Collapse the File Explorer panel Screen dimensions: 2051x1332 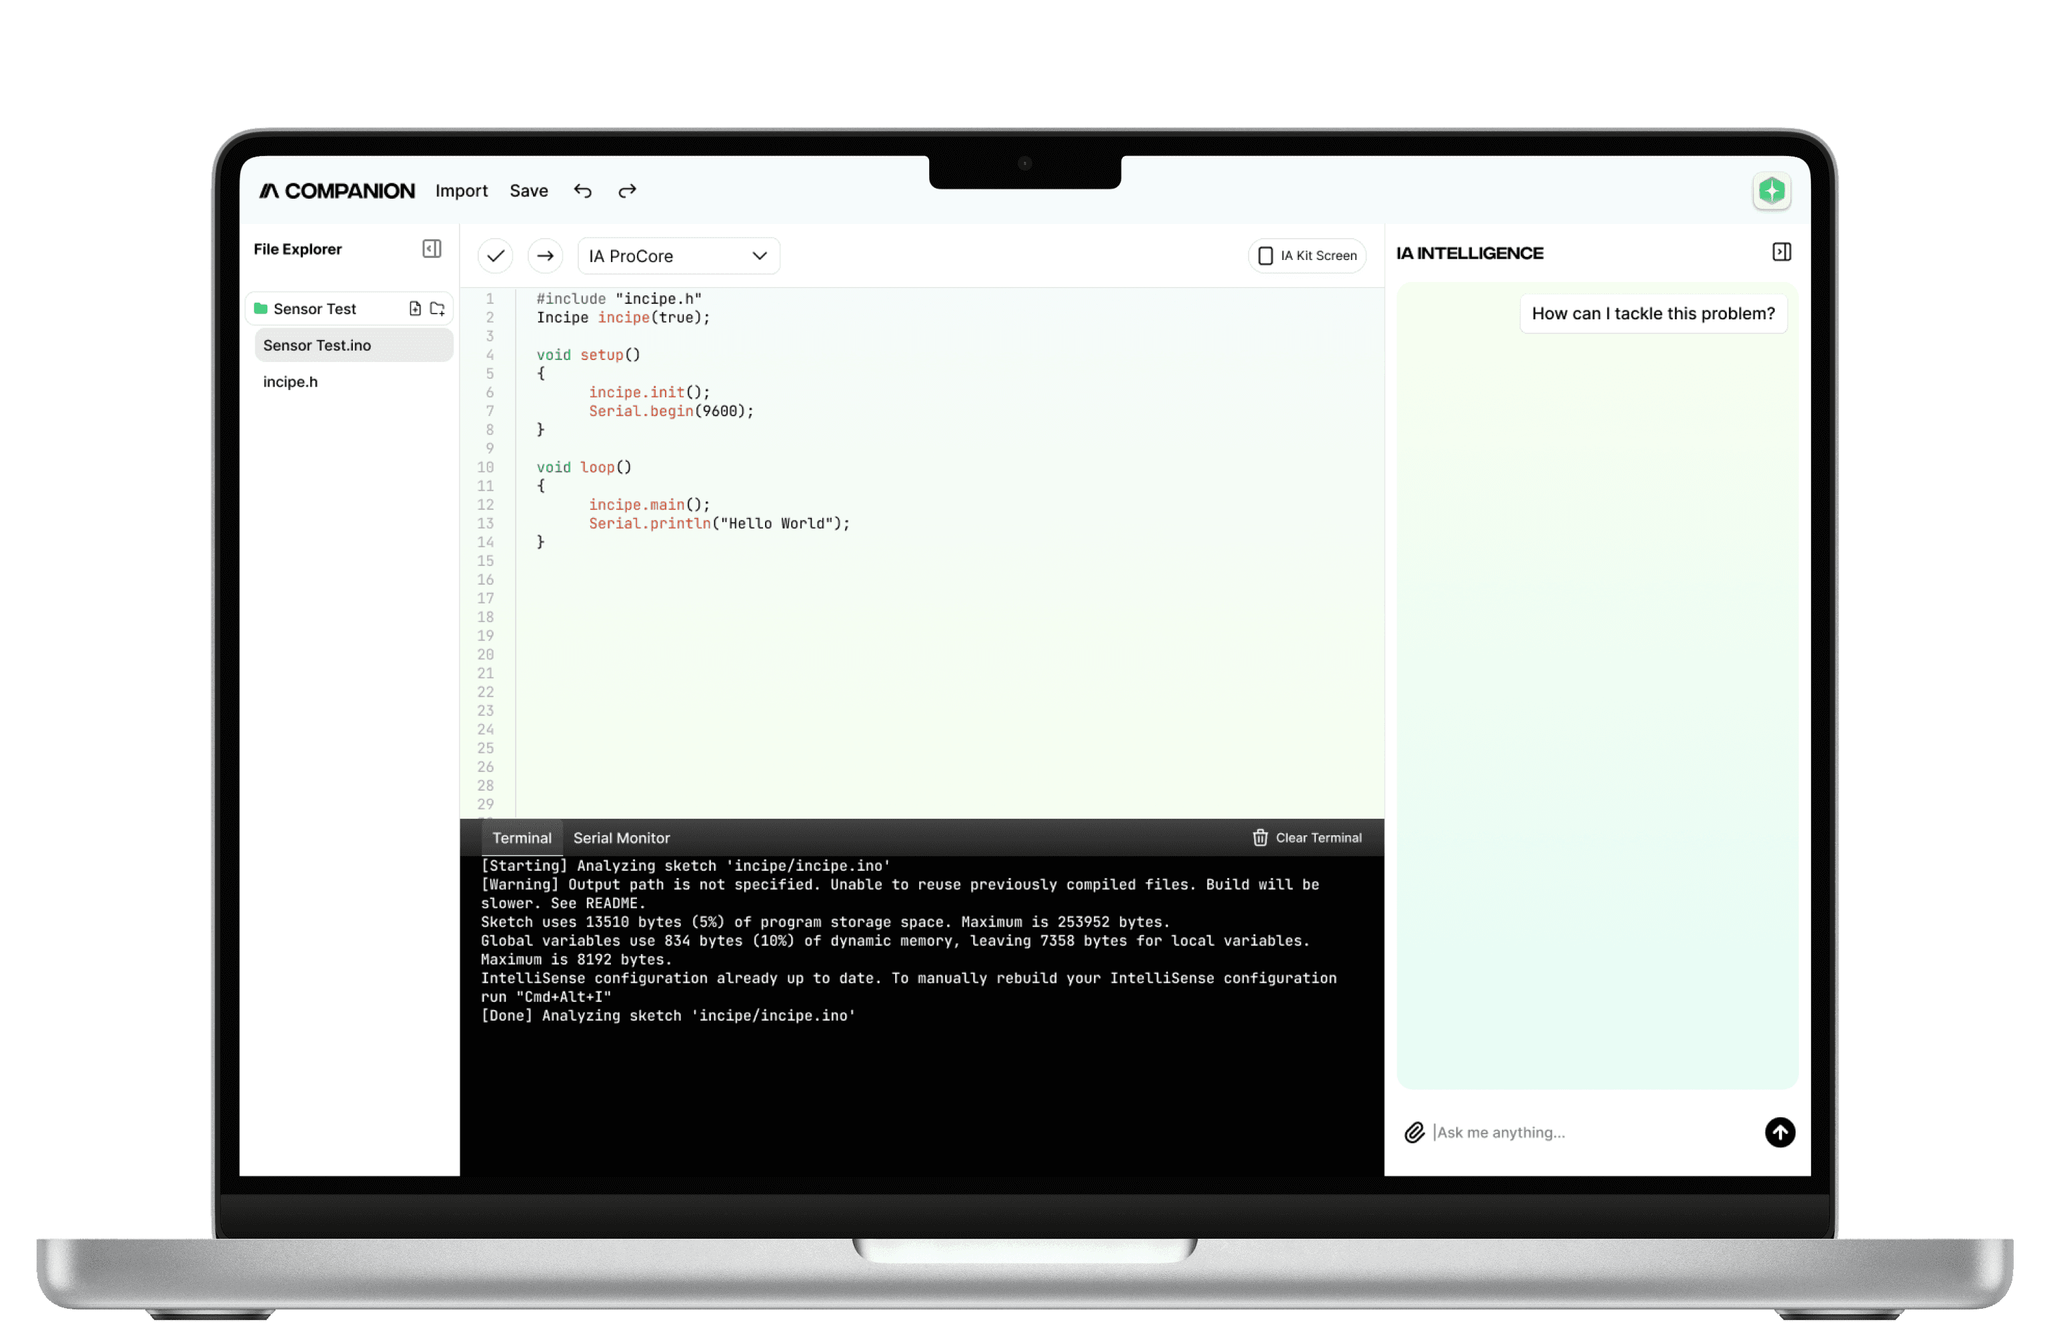coord(432,249)
